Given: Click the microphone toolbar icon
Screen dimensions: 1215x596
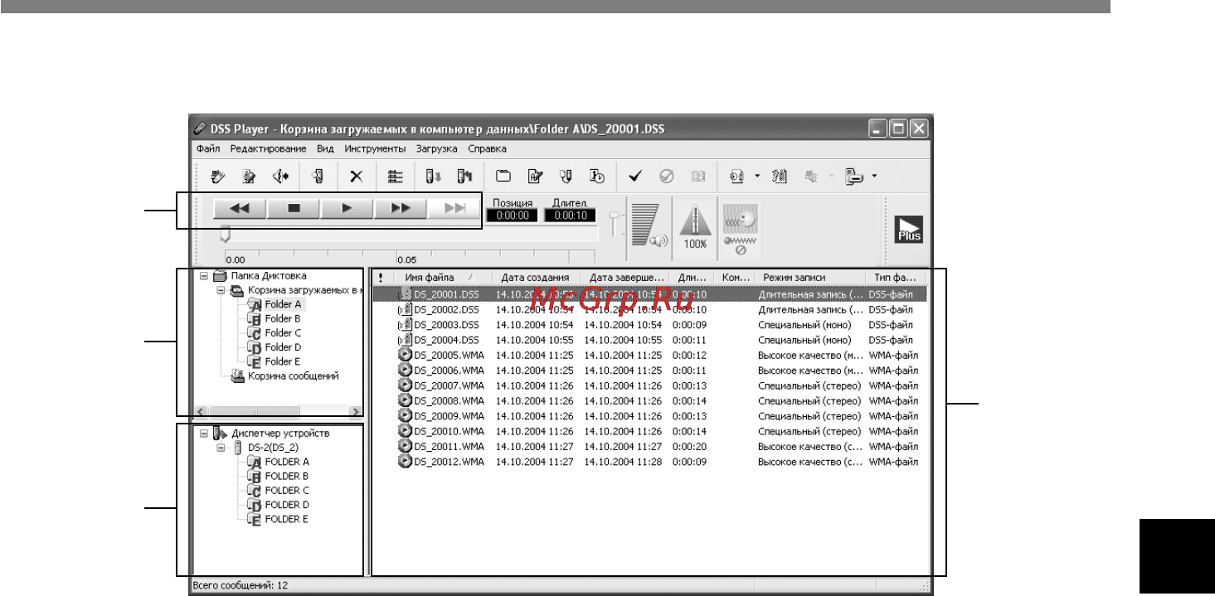Looking at the screenshot, I should [x=566, y=176].
